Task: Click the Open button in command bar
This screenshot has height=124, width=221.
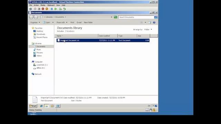Action: [x=47, y=22]
